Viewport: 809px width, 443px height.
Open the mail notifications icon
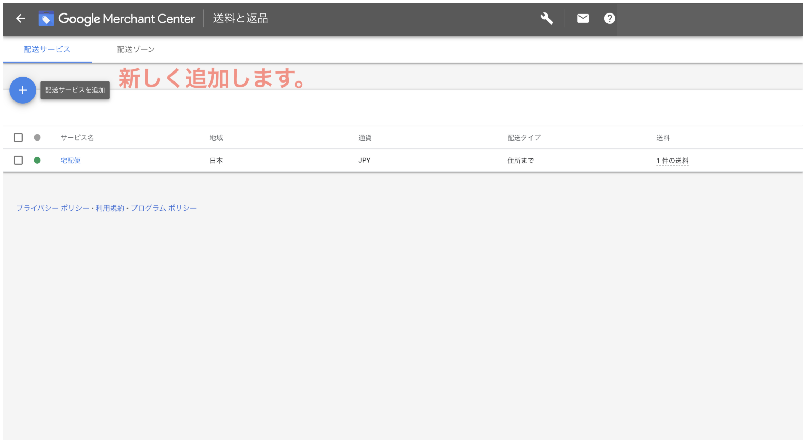[x=583, y=18]
